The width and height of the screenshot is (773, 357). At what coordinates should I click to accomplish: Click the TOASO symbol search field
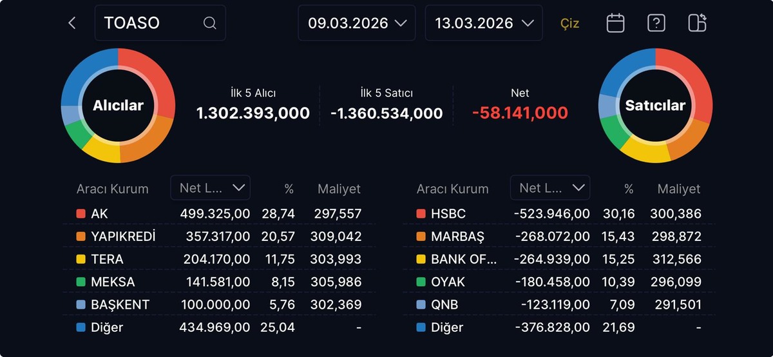point(160,23)
